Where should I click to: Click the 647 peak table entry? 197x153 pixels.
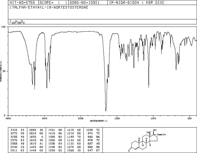coord(90,151)
